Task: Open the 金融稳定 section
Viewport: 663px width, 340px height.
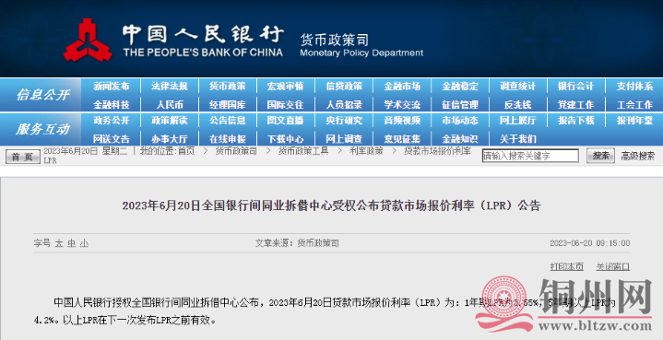Action: pos(460,87)
